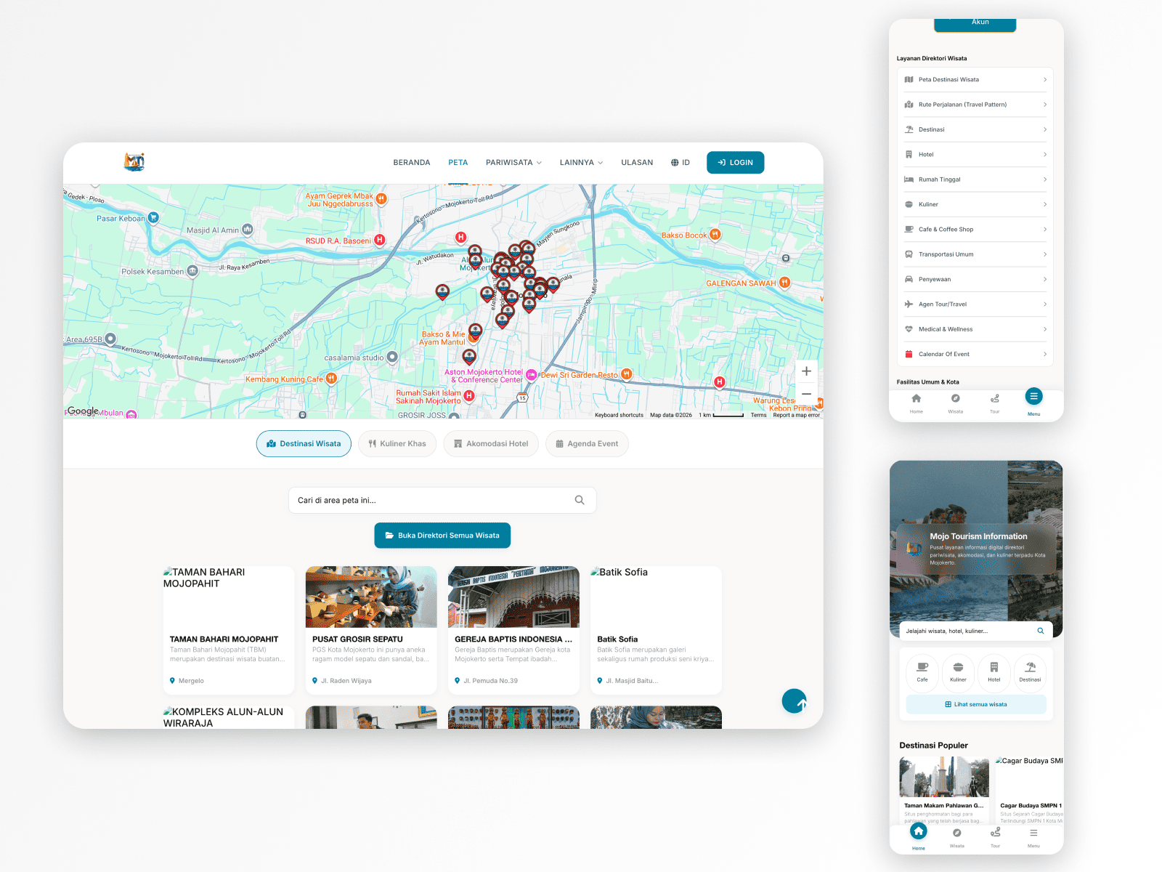1162x872 pixels.
Task: Open the TAMAN BAHARI MOJOPAHIT card
Action: click(x=229, y=630)
